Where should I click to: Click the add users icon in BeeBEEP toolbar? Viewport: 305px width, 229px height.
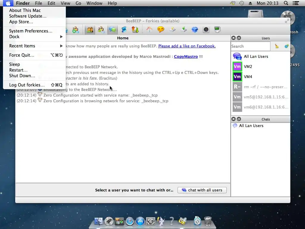coord(75,30)
